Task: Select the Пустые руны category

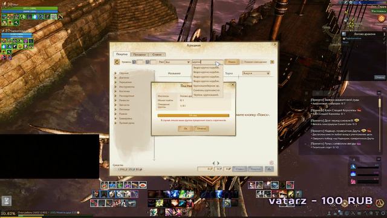Action: point(126,123)
